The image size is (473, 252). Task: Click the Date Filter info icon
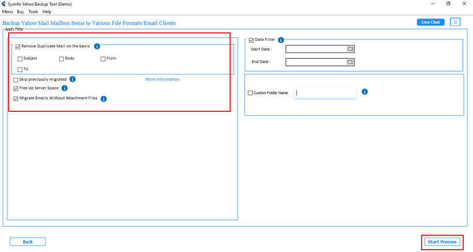[281, 40]
